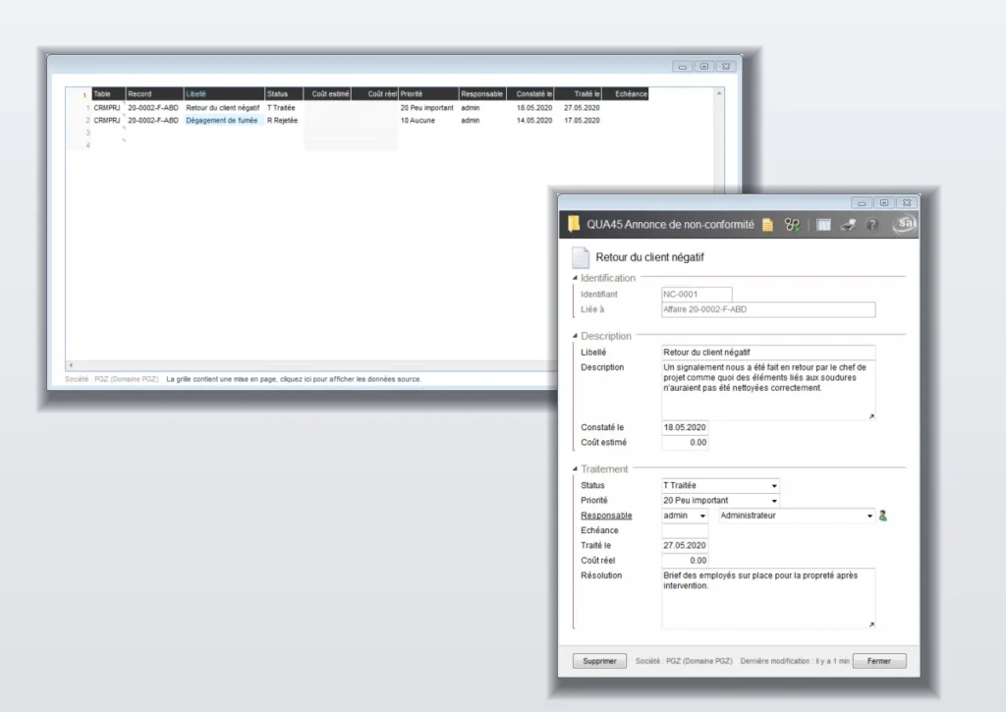The image size is (1006, 712).
Task: Click the R Rejetée status cell in grid
Action: click(x=282, y=120)
